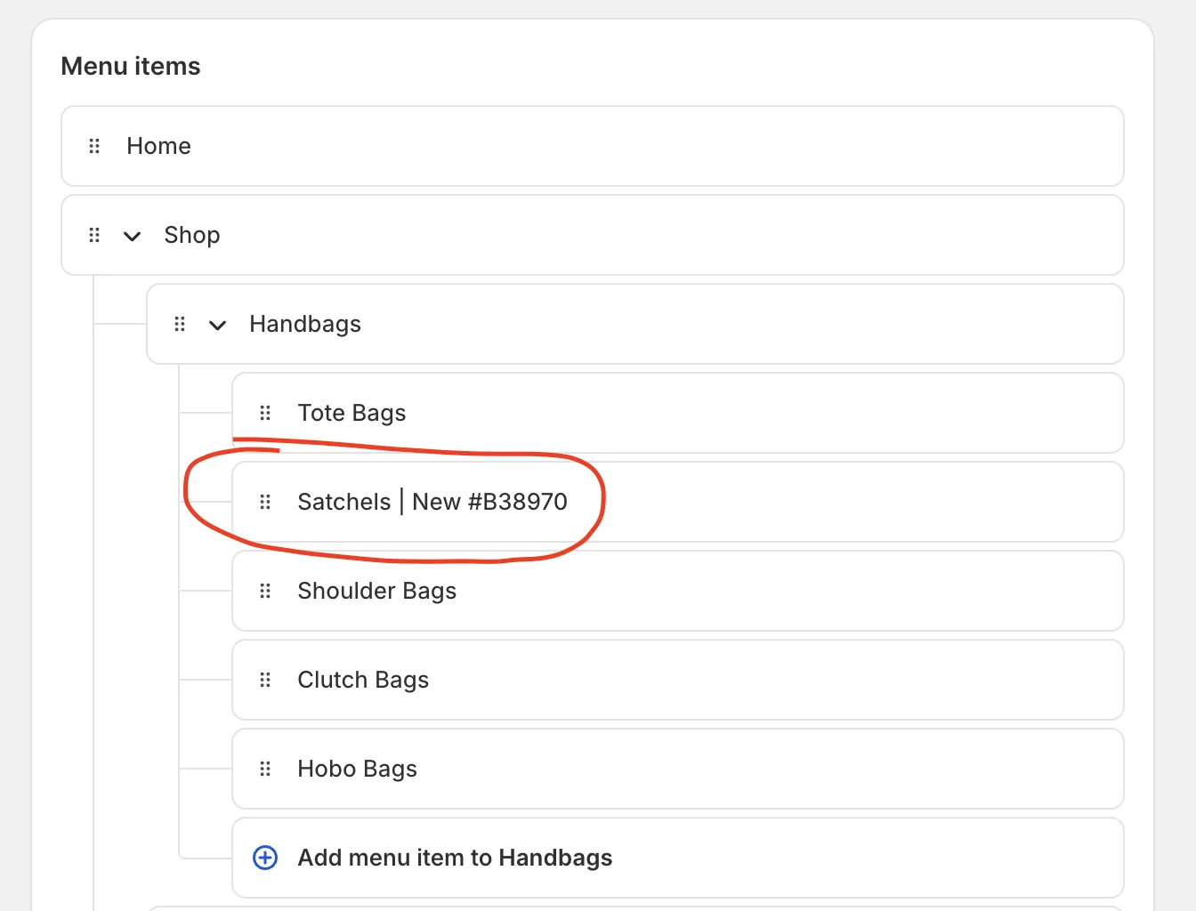
Task: Click the drag handle for Shop
Action: (94, 235)
